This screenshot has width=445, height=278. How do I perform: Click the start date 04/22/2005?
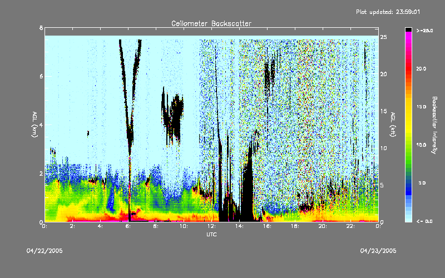coord(44,251)
